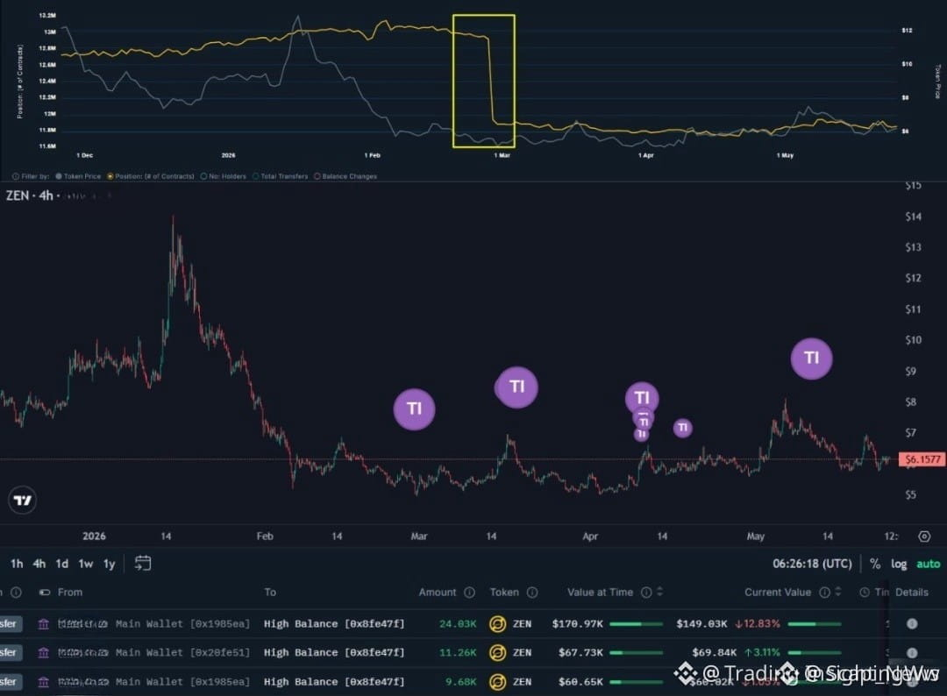
Task: Click the $149.03K current value
Action: [x=701, y=623]
